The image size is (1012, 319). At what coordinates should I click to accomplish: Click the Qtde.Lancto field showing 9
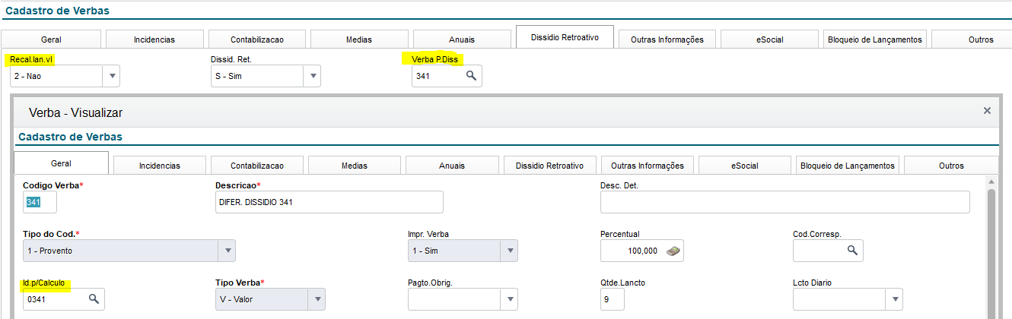click(x=612, y=299)
